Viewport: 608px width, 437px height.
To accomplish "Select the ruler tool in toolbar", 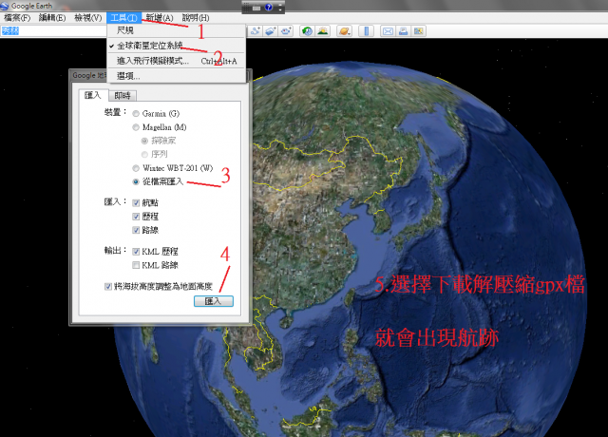I will (x=366, y=31).
